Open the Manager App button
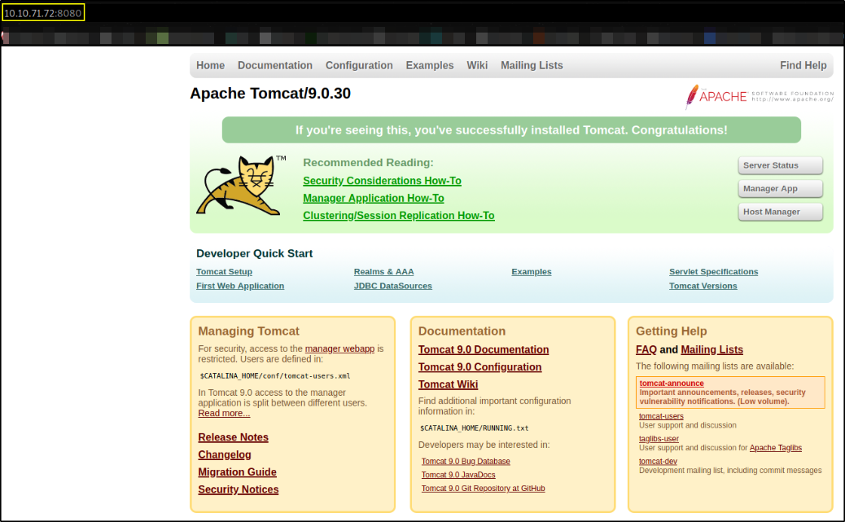This screenshot has height=522, width=845. click(780, 189)
